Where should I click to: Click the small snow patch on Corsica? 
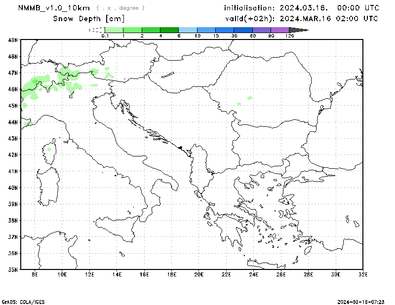(x=49, y=149)
